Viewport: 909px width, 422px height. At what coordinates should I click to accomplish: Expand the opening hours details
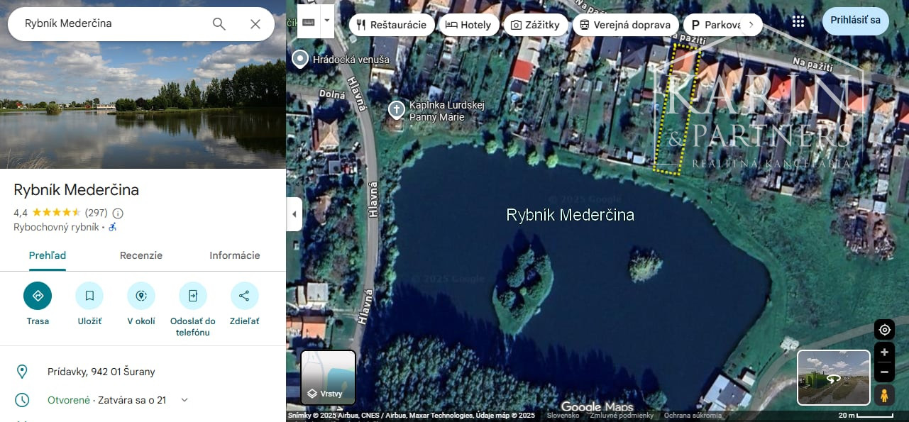[184, 399]
